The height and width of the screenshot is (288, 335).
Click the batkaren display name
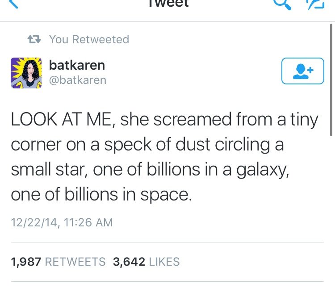[77, 65]
